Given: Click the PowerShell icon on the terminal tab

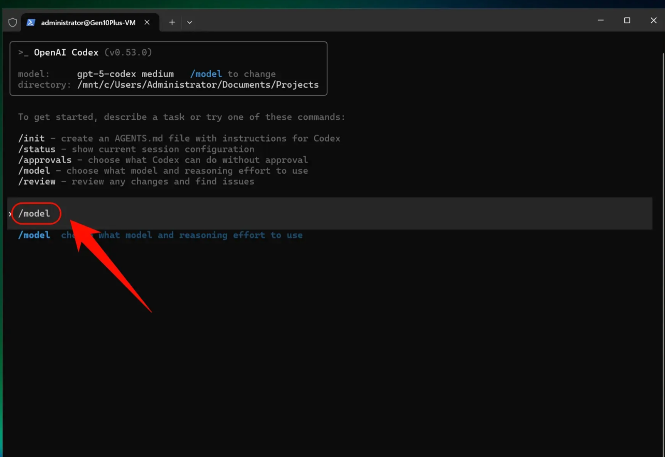Looking at the screenshot, I should [x=31, y=22].
